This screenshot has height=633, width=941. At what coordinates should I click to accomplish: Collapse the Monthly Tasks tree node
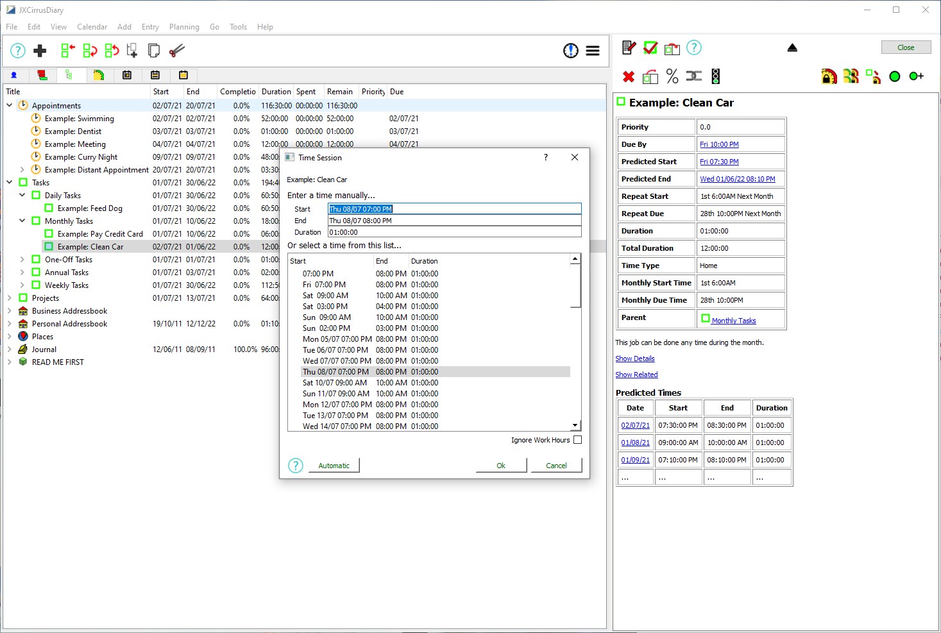coord(22,221)
